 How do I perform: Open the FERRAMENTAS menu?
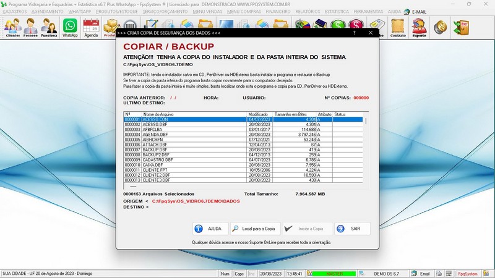click(x=368, y=12)
